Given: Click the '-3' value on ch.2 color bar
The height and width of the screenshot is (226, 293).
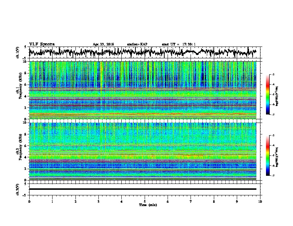Looking at the screenshot, I should (x=273, y=136).
